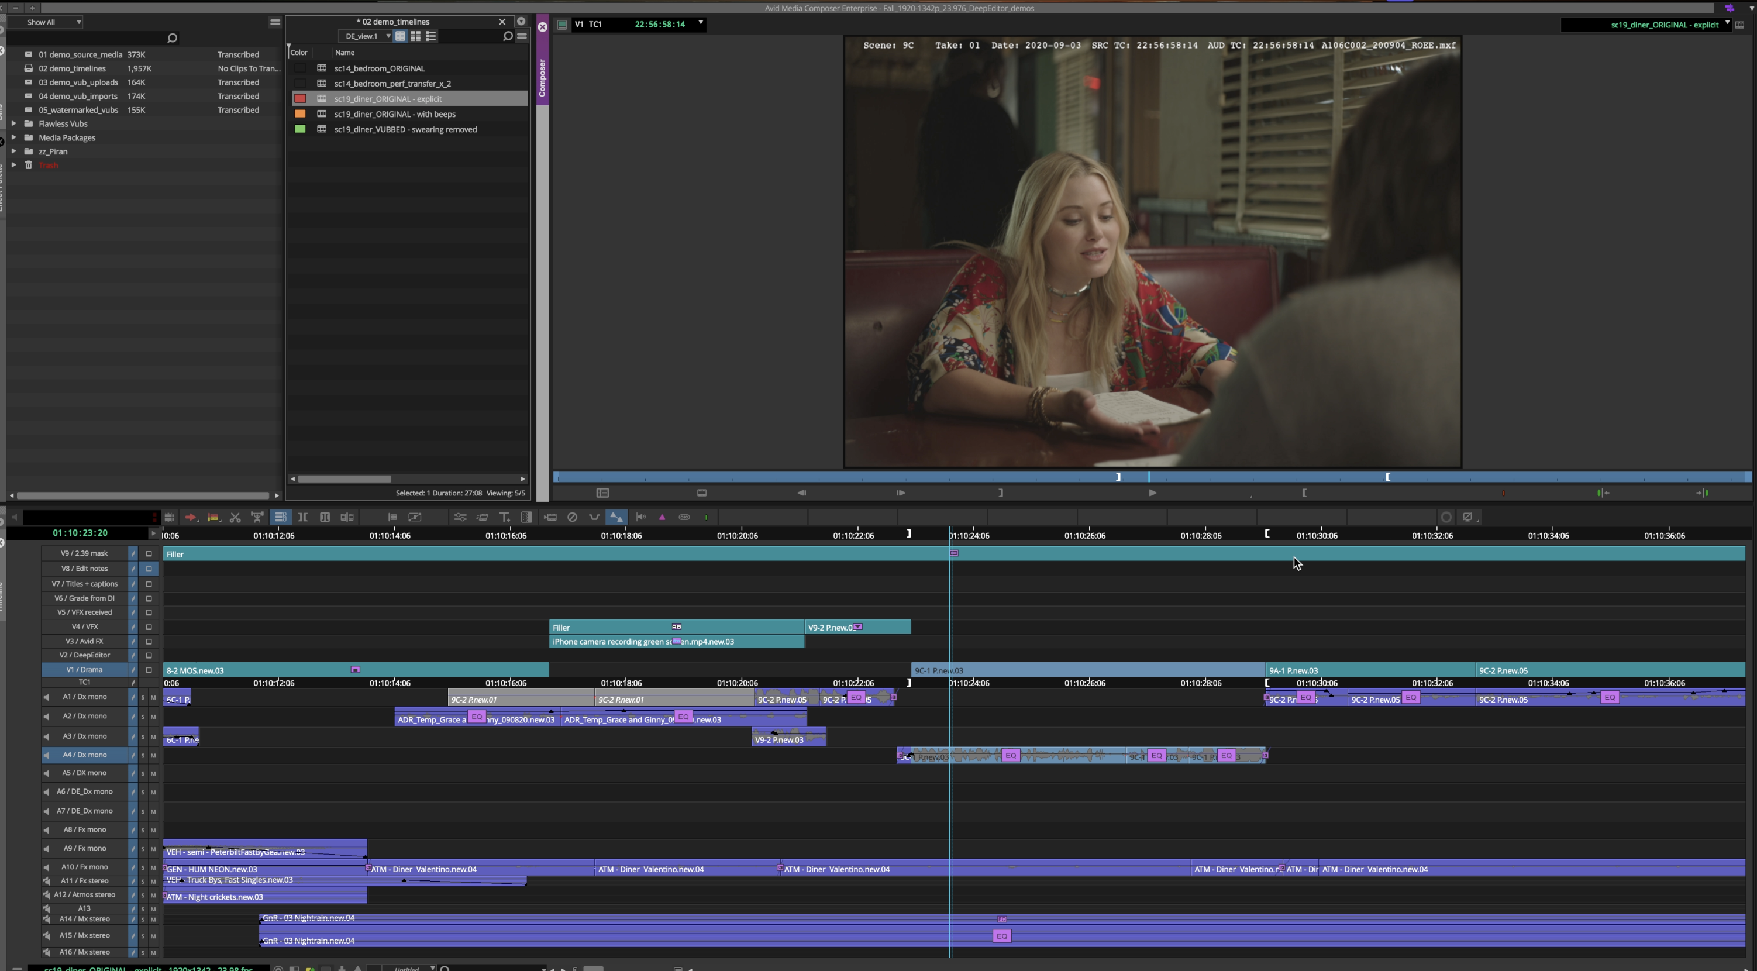Click Go to OUT green marker button
Viewport: 1757px width, 971px height.
[1703, 493]
